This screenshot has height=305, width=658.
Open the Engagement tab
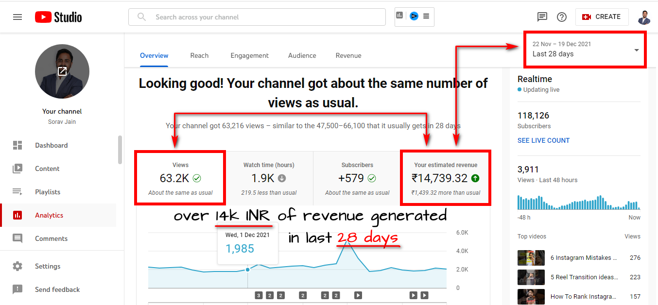[249, 55]
